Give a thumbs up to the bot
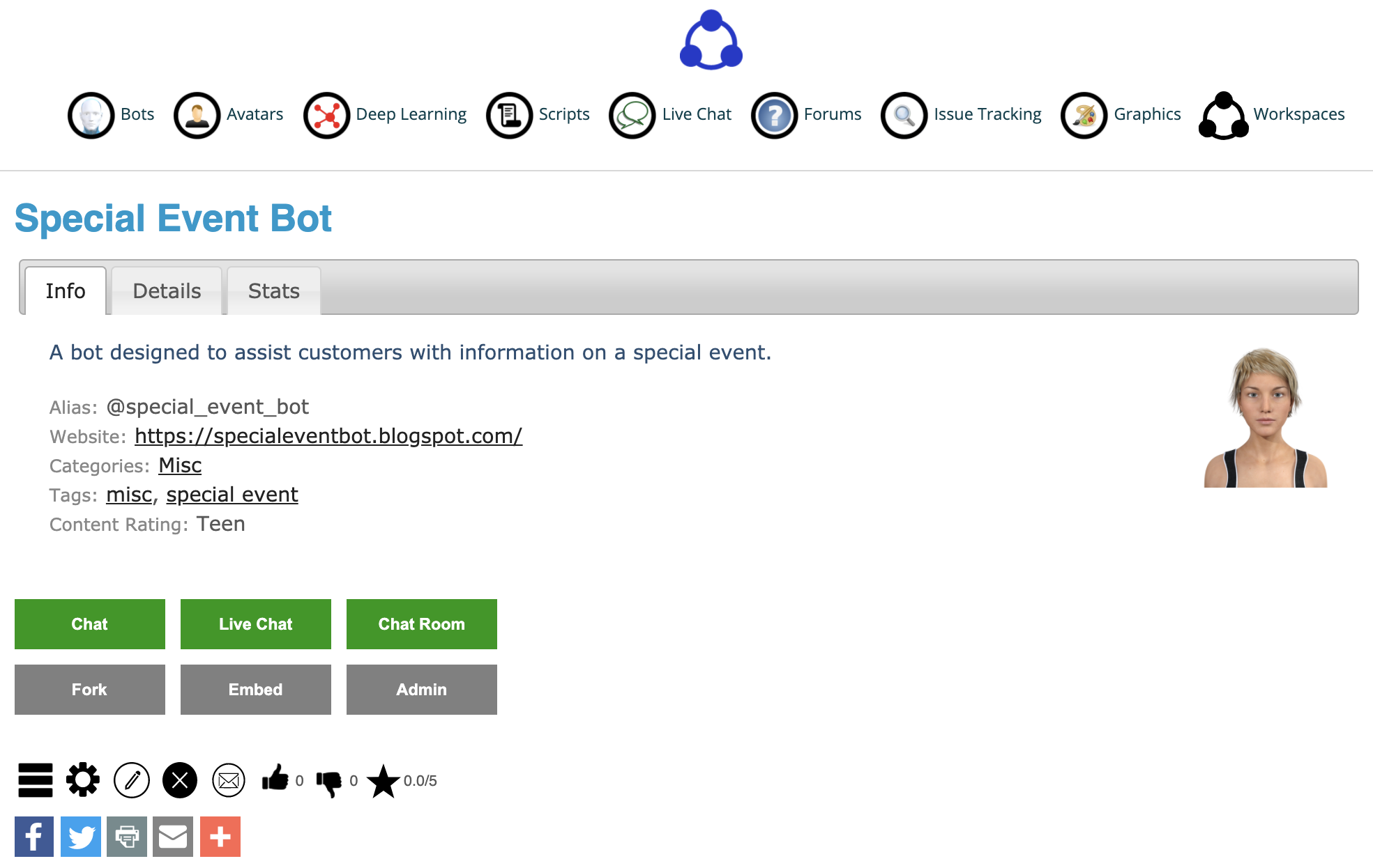Image resolution: width=1373 pixels, height=868 pixels. [275, 779]
